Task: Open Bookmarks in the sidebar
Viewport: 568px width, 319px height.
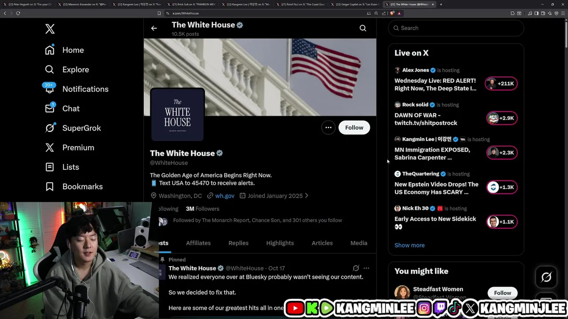Action: click(x=74, y=187)
